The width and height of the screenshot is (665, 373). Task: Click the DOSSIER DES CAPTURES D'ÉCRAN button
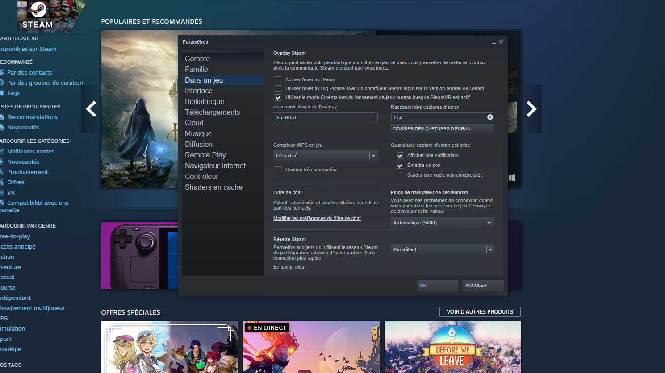442,128
